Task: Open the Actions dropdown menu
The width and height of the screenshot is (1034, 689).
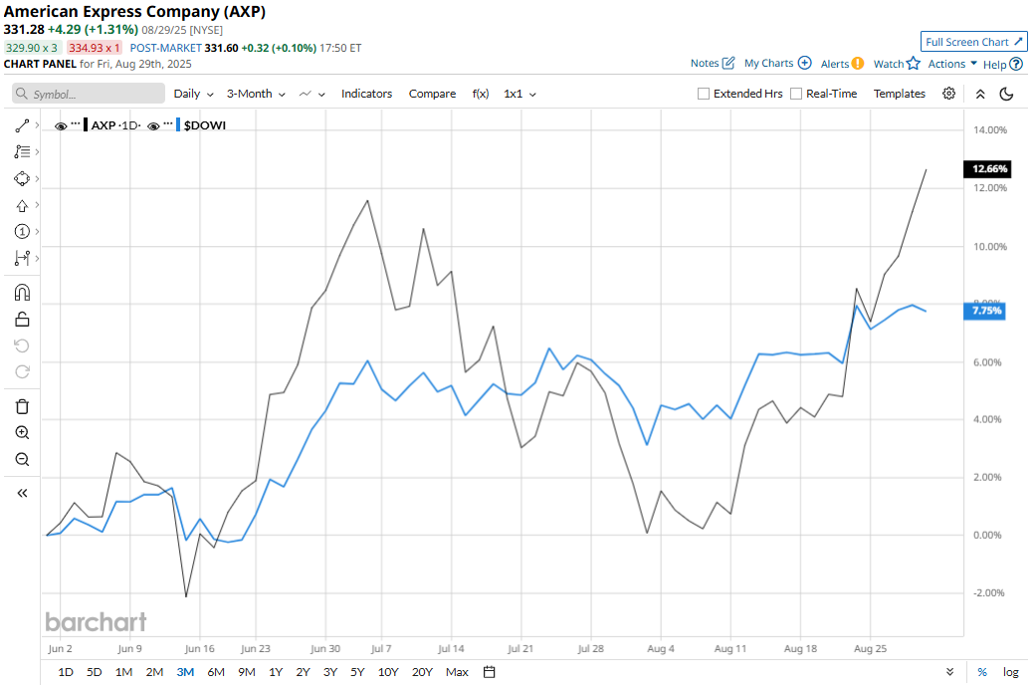Action: (x=952, y=64)
